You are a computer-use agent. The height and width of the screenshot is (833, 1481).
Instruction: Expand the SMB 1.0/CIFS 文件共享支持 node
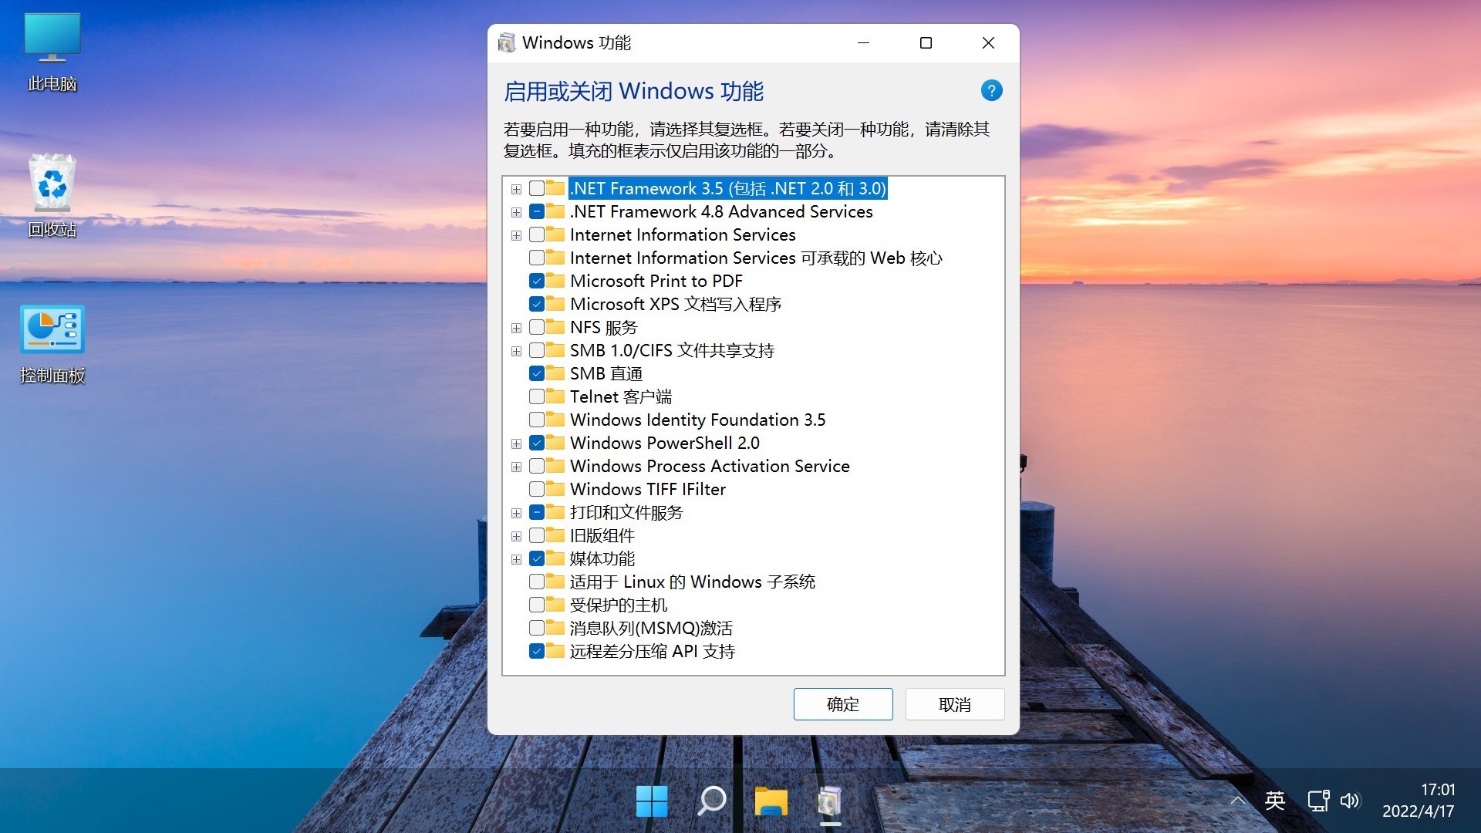point(516,351)
